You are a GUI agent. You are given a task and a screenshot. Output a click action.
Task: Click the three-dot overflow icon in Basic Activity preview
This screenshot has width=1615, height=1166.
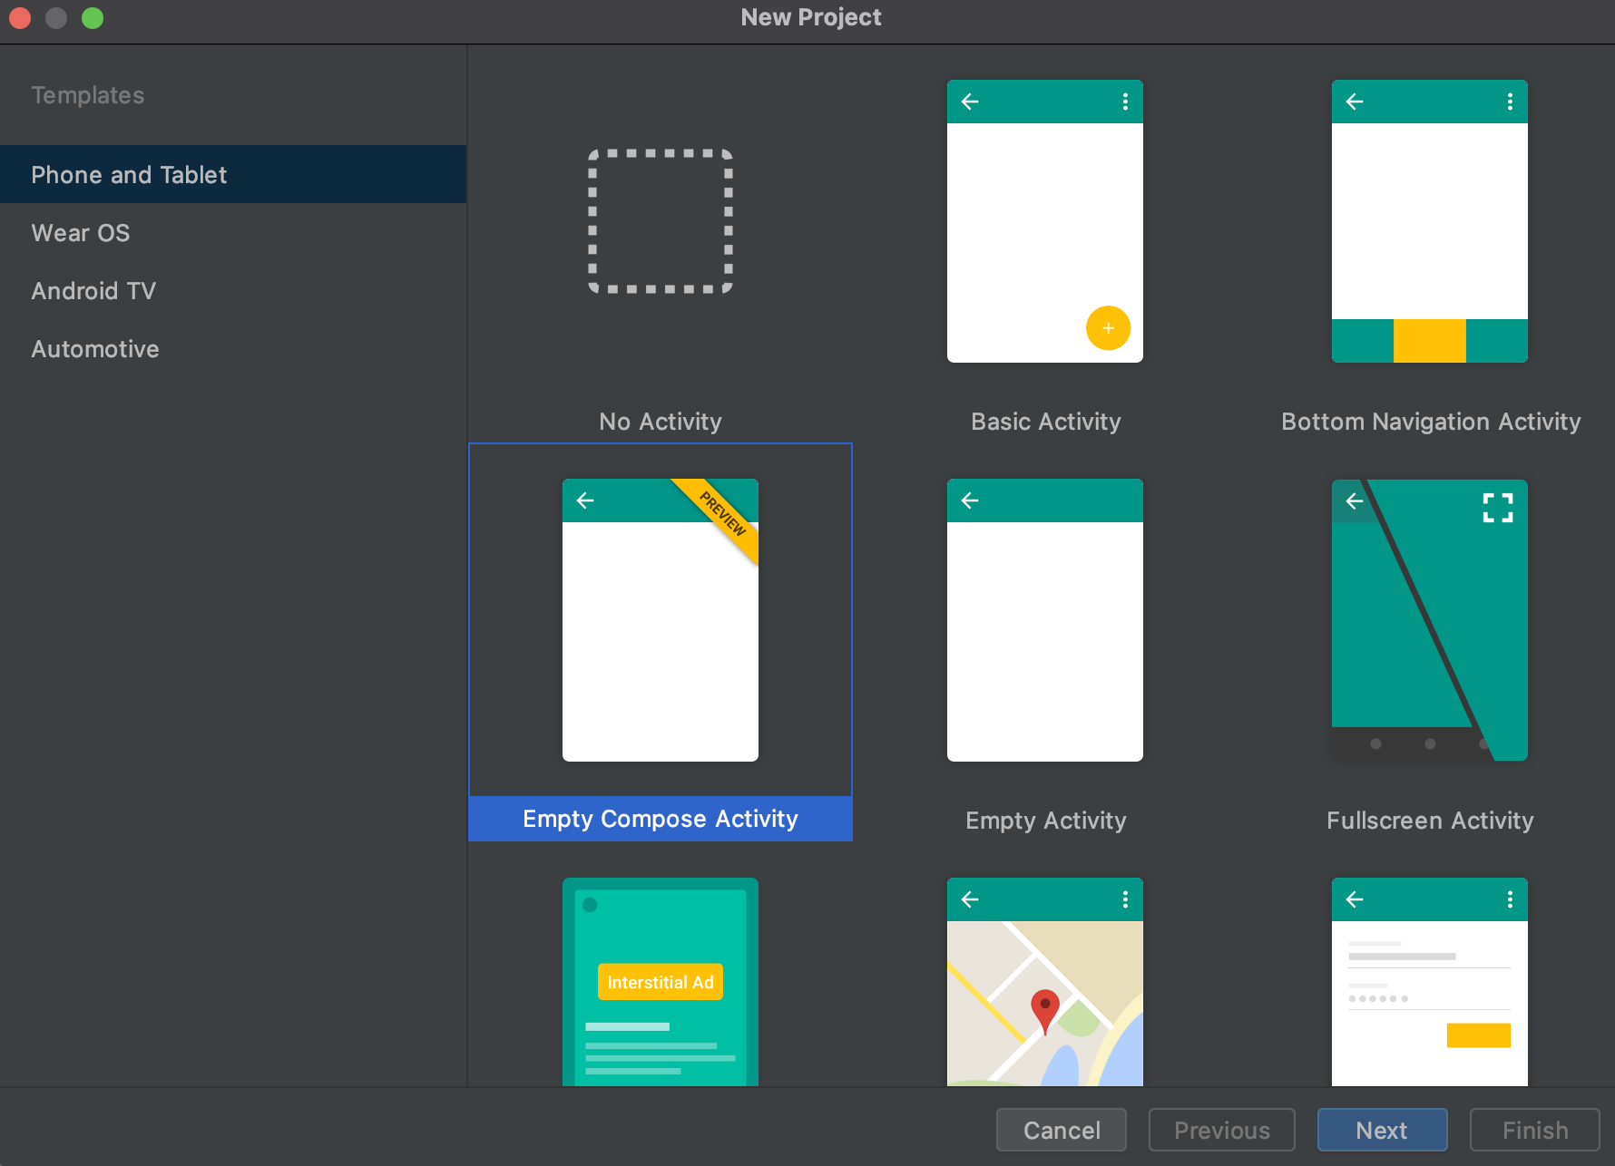[x=1125, y=102]
